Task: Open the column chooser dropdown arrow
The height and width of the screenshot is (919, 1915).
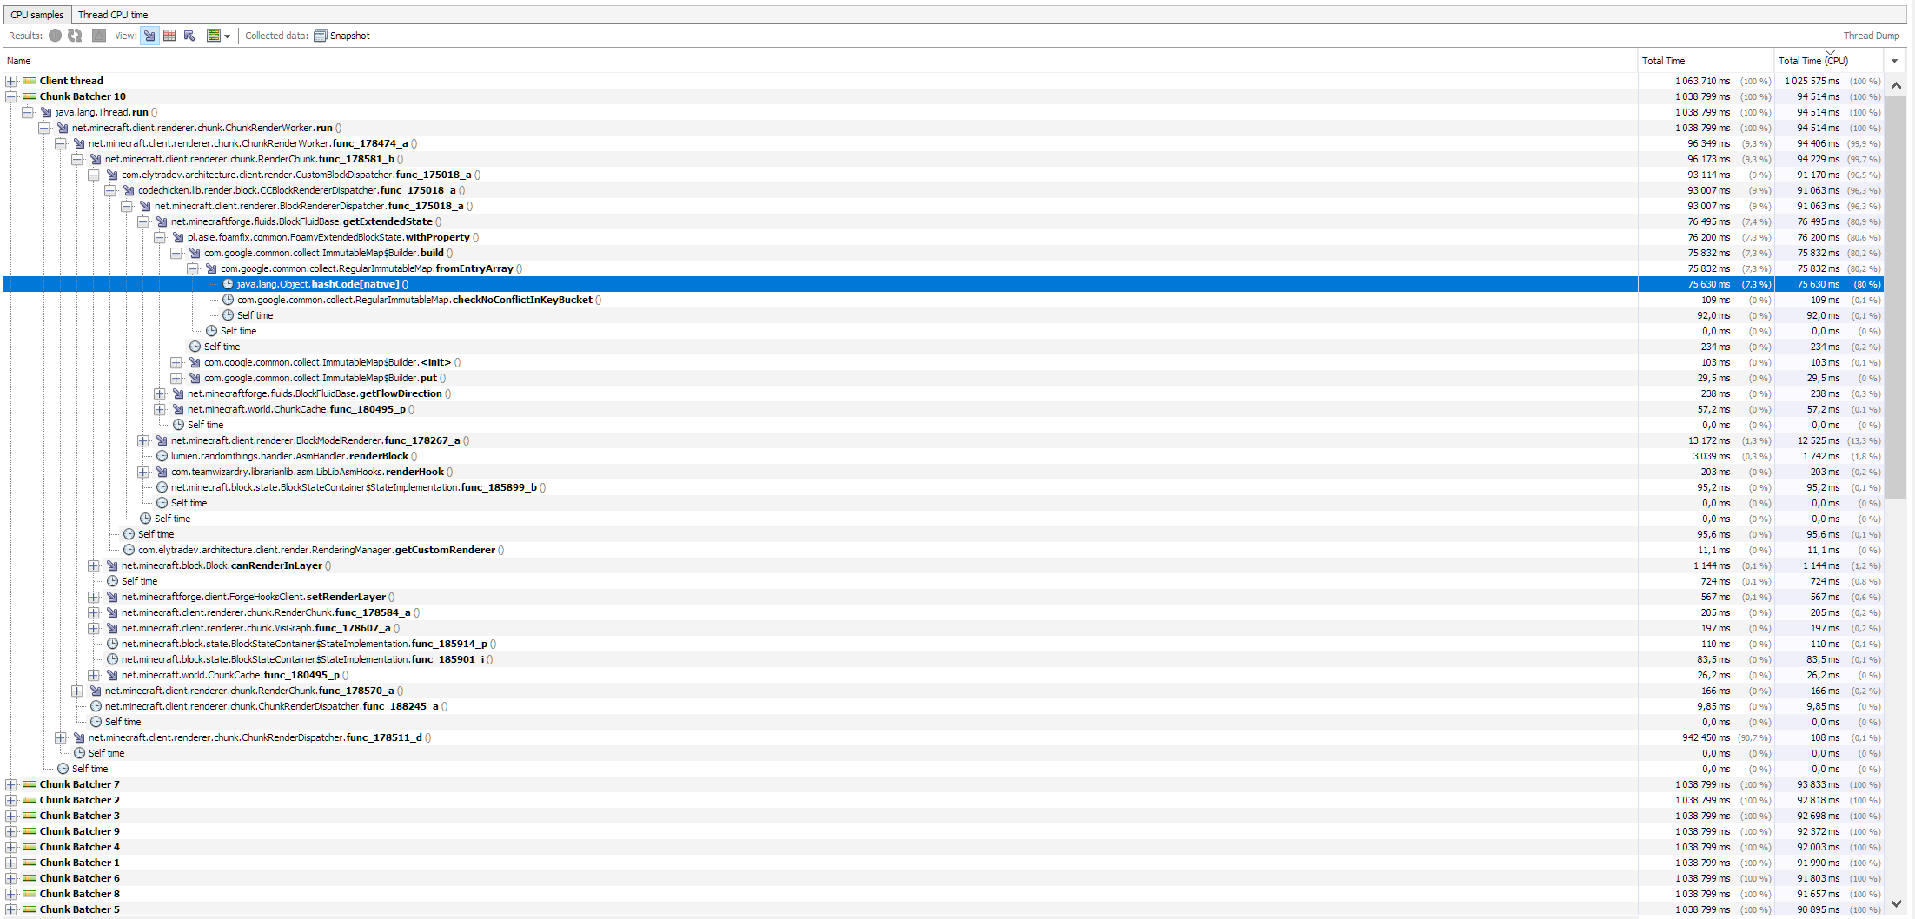Action: (x=1895, y=61)
